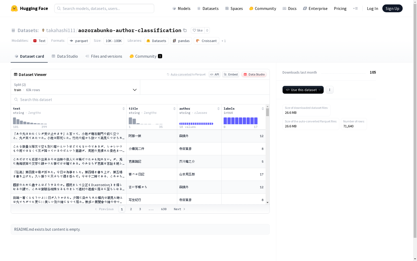Viewport: 417px width, 261px height.
Task: Jump to page 630 of the table
Action: [164, 209]
